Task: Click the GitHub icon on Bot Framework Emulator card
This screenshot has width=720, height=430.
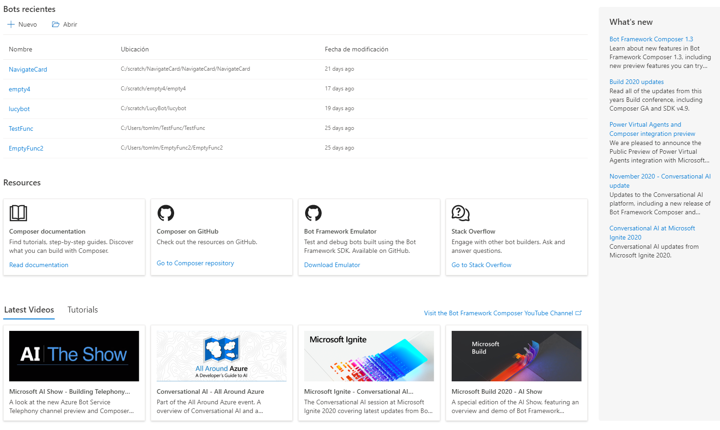Action: (313, 213)
